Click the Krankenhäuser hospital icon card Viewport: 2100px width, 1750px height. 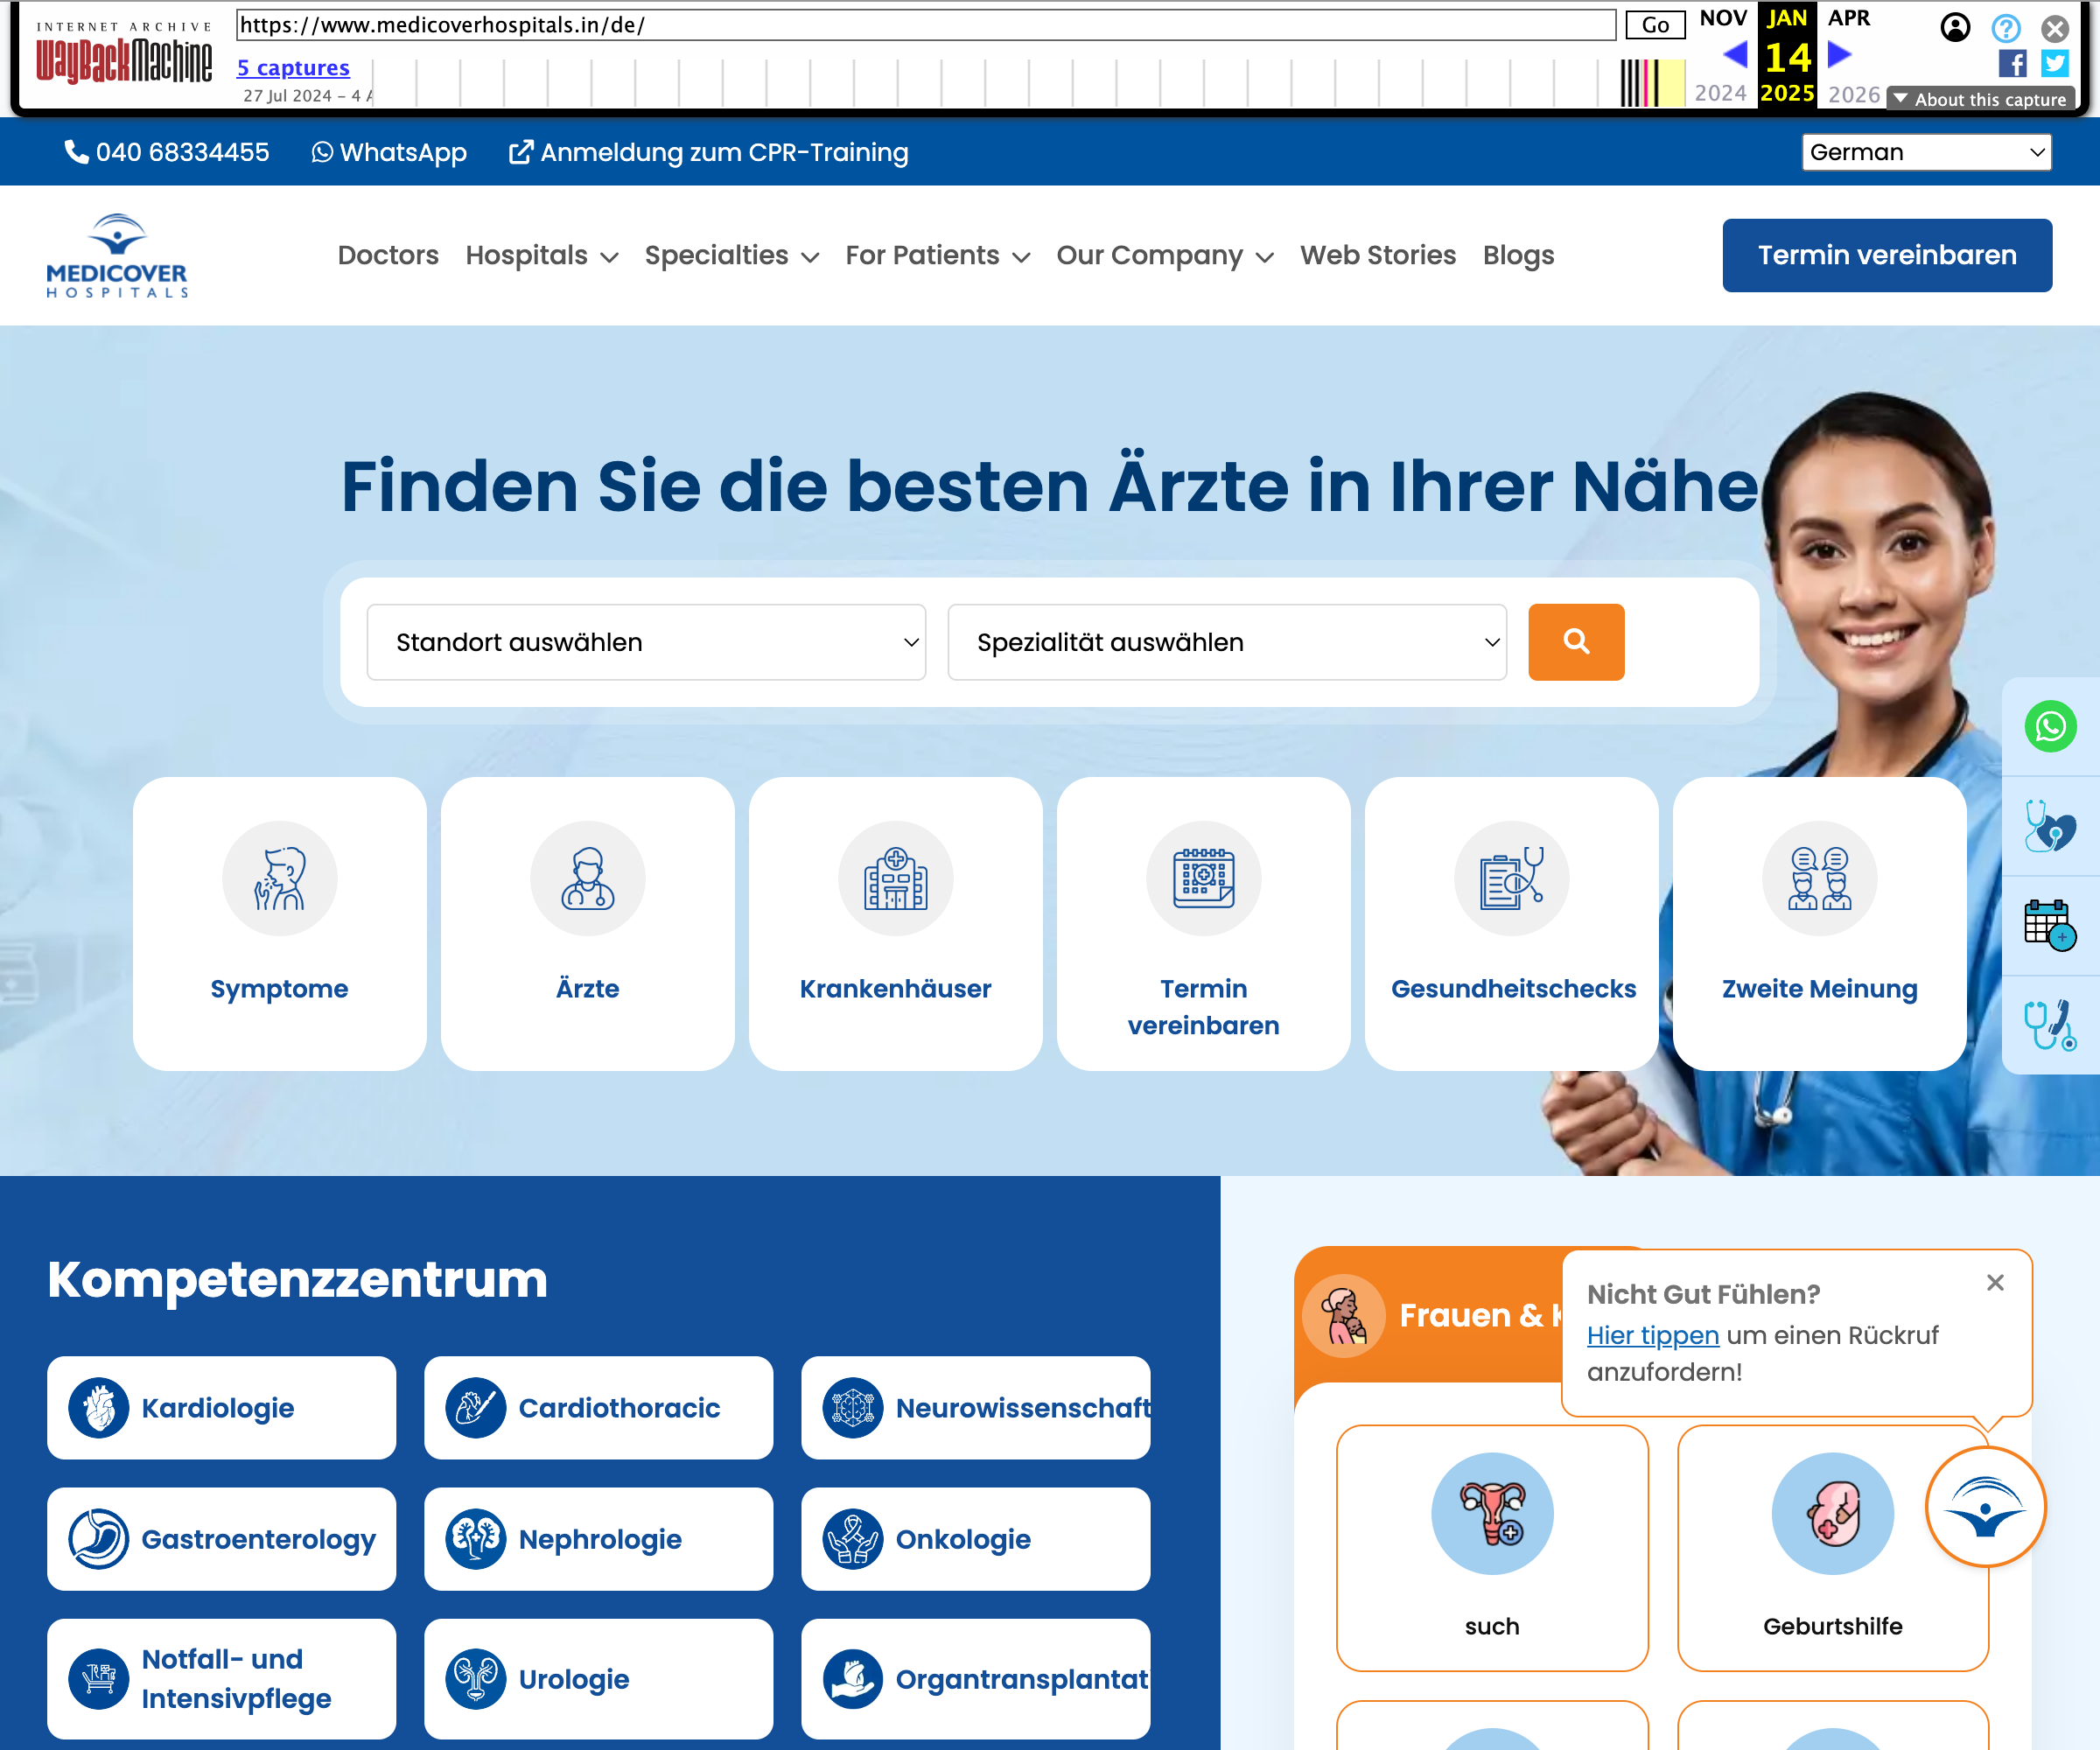tap(895, 922)
